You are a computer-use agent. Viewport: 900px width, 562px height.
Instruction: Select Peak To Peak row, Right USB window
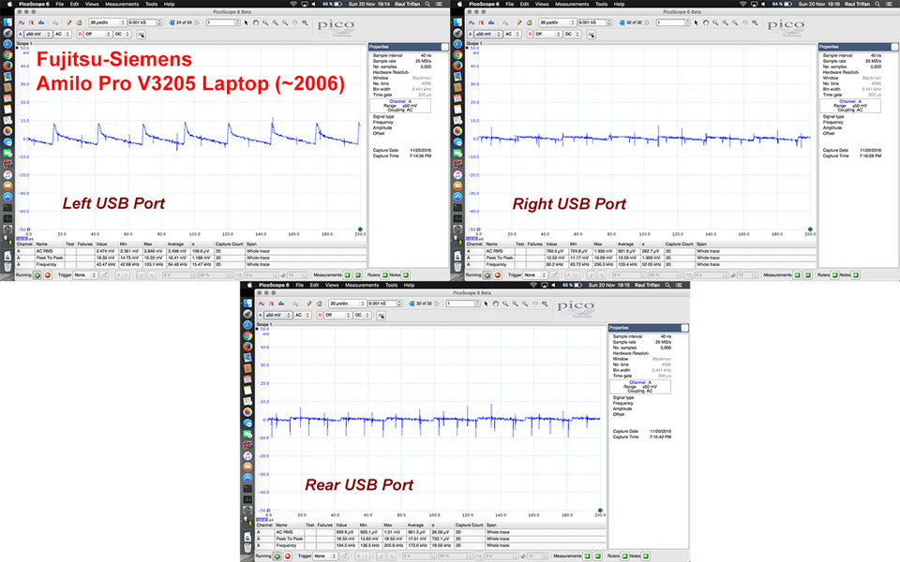641,259
